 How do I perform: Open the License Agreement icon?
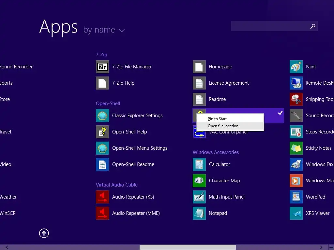click(x=199, y=83)
